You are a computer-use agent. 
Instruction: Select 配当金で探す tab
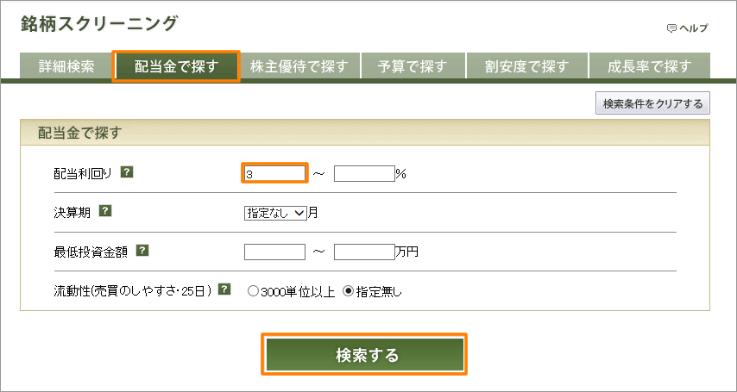176,66
